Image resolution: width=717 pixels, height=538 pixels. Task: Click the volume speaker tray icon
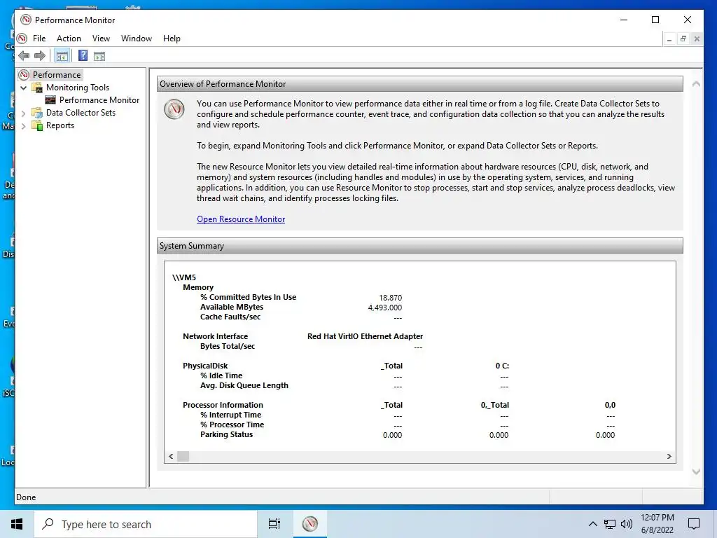pyautogui.click(x=627, y=524)
